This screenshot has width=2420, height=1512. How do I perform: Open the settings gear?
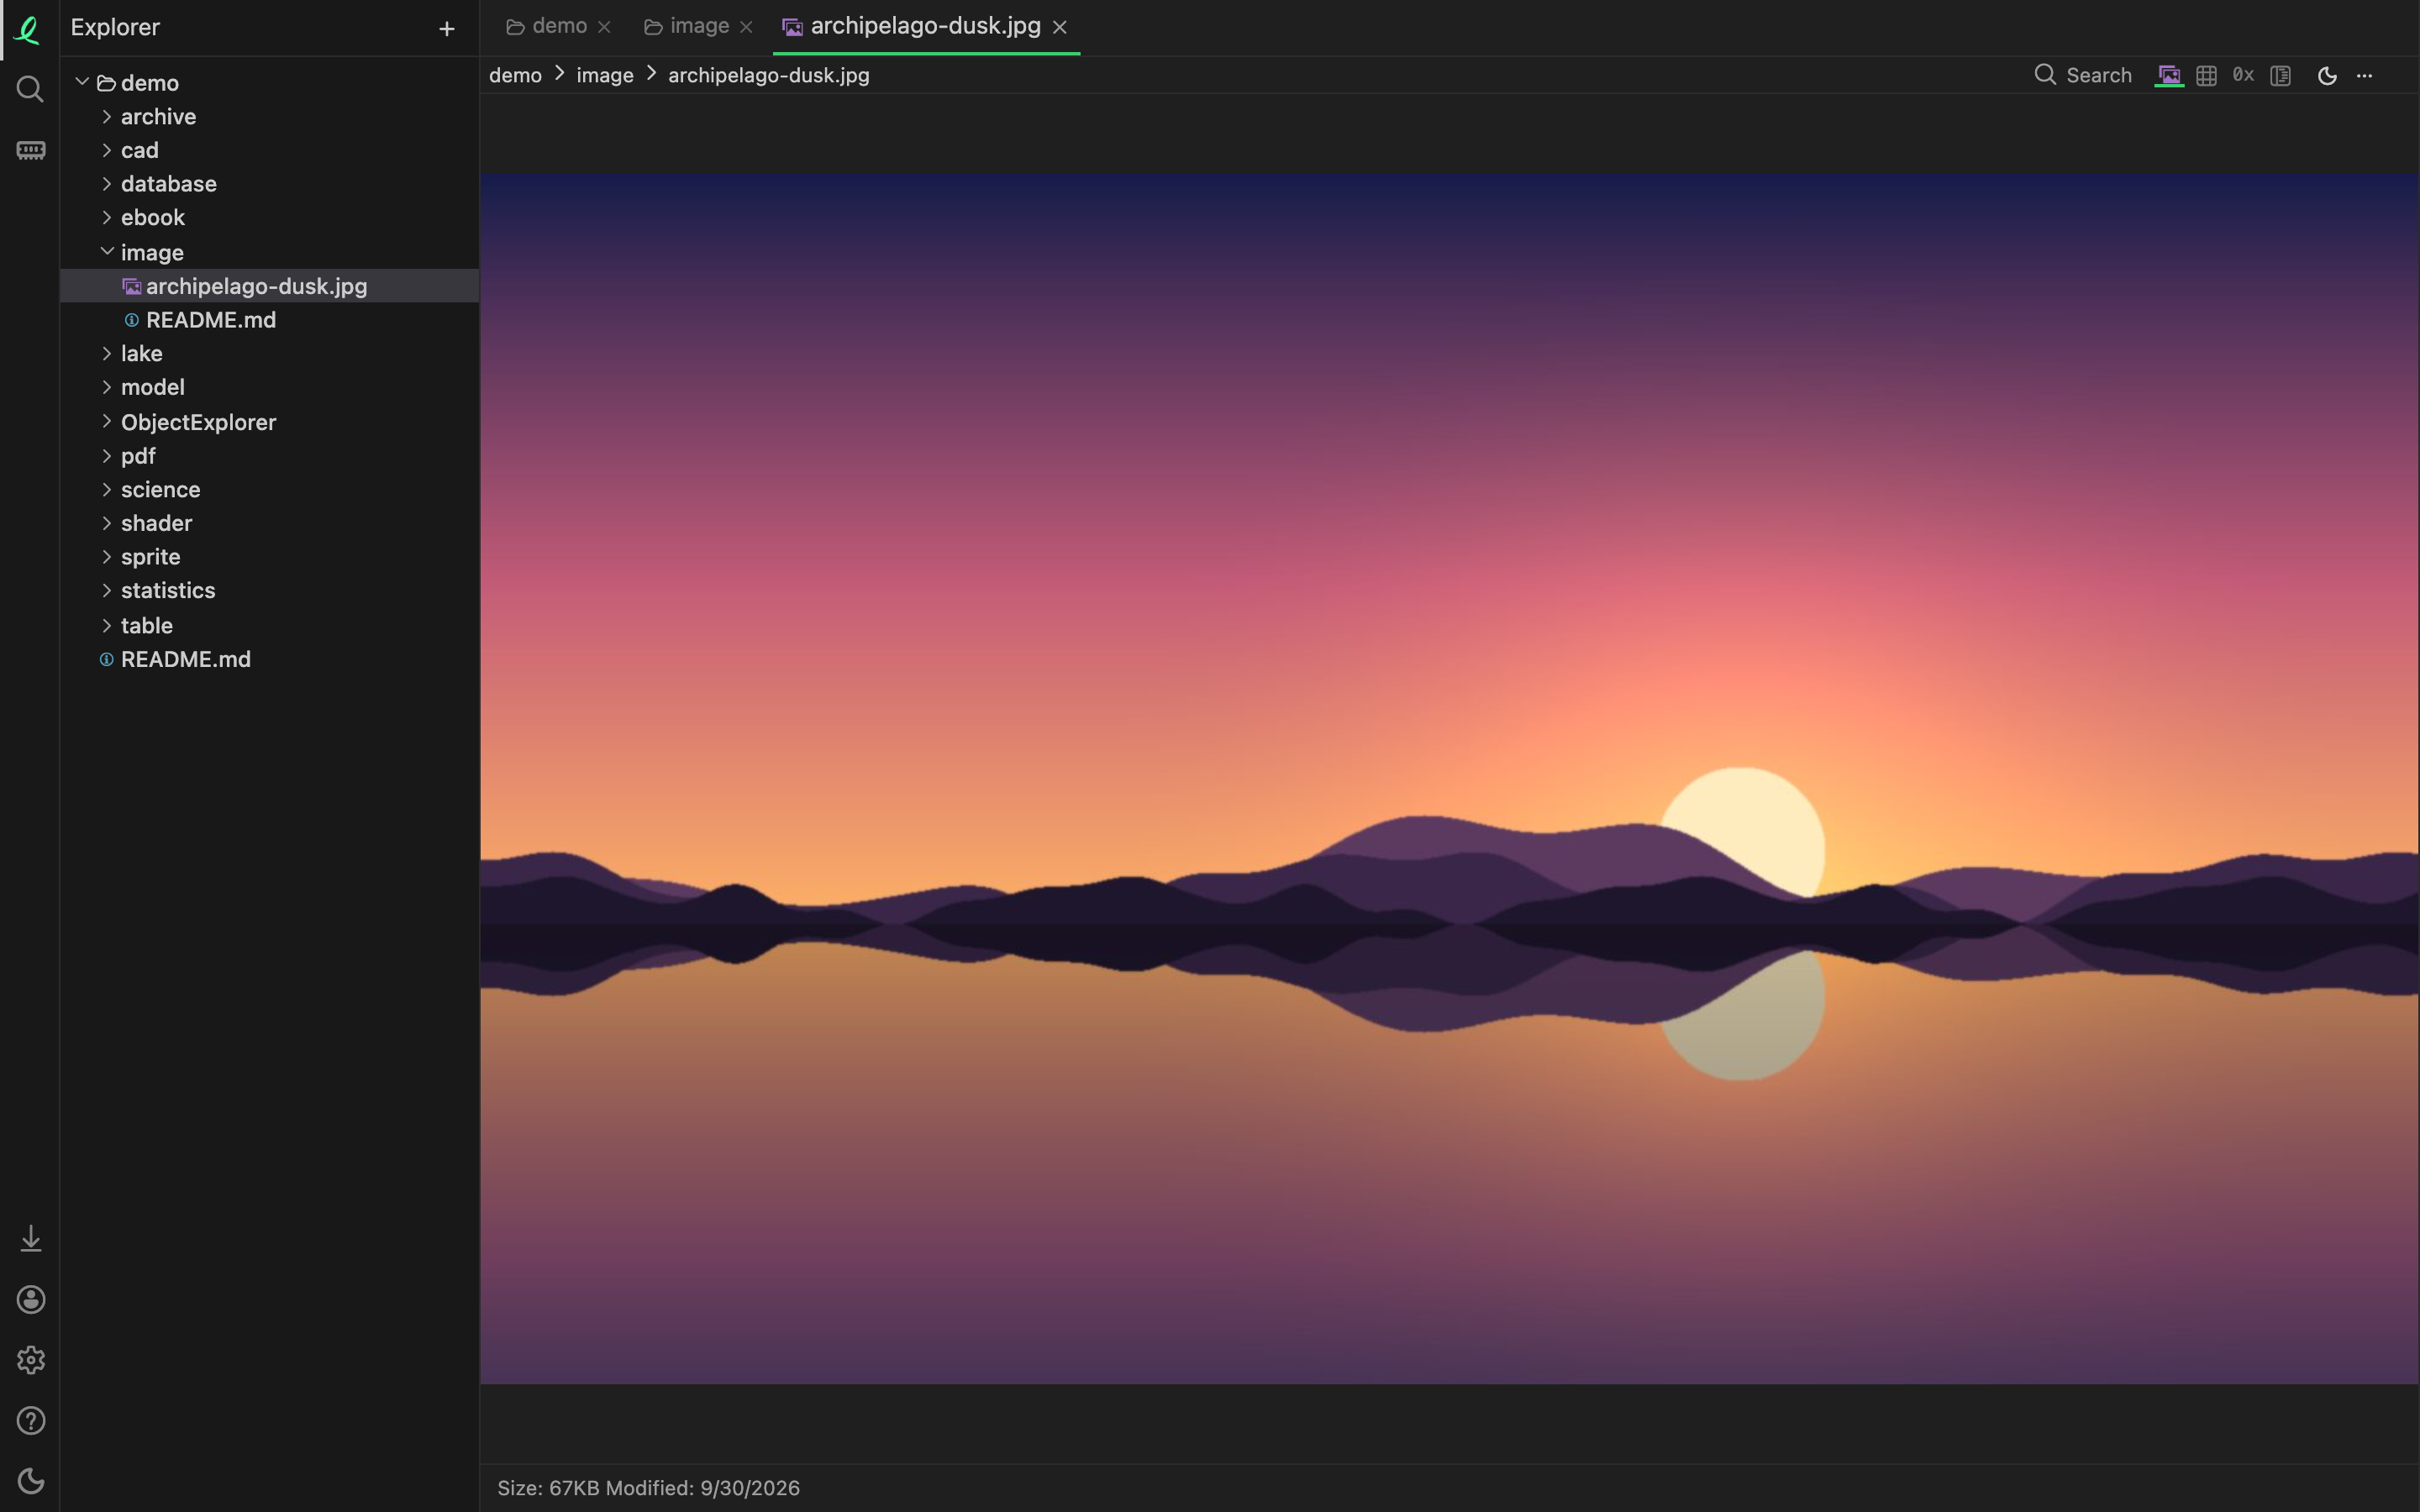[x=30, y=1360]
